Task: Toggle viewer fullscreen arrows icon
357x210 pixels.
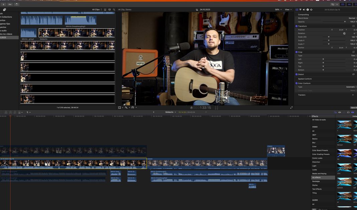Action: (x=291, y=108)
